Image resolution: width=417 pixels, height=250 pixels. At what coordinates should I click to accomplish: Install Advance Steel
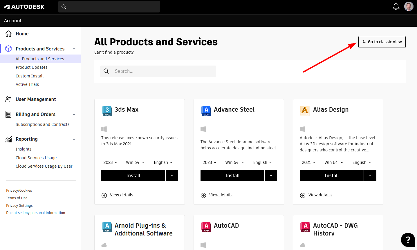[232, 175]
